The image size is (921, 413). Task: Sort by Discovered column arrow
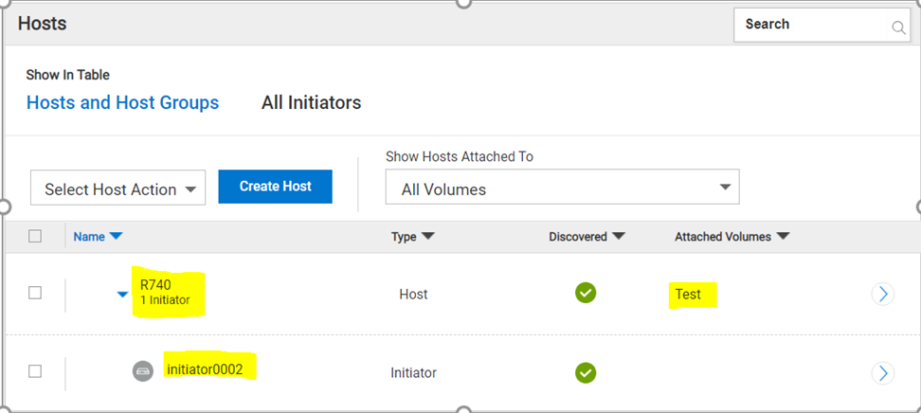[619, 237]
